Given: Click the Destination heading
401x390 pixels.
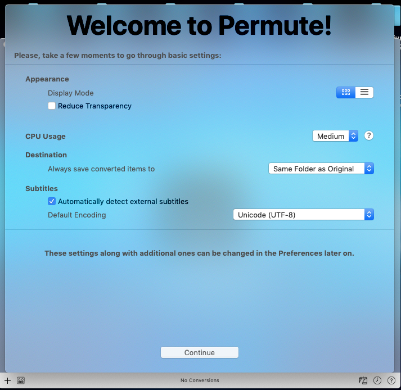Looking at the screenshot, I should click(46, 155).
